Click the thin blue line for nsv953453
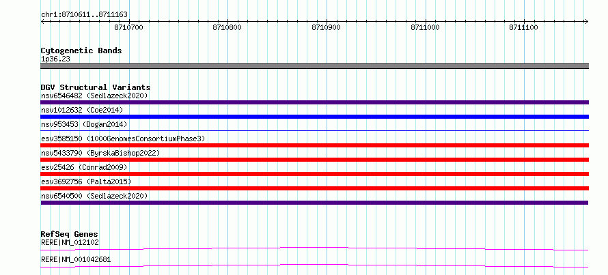608x275 pixels. click(314, 131)
